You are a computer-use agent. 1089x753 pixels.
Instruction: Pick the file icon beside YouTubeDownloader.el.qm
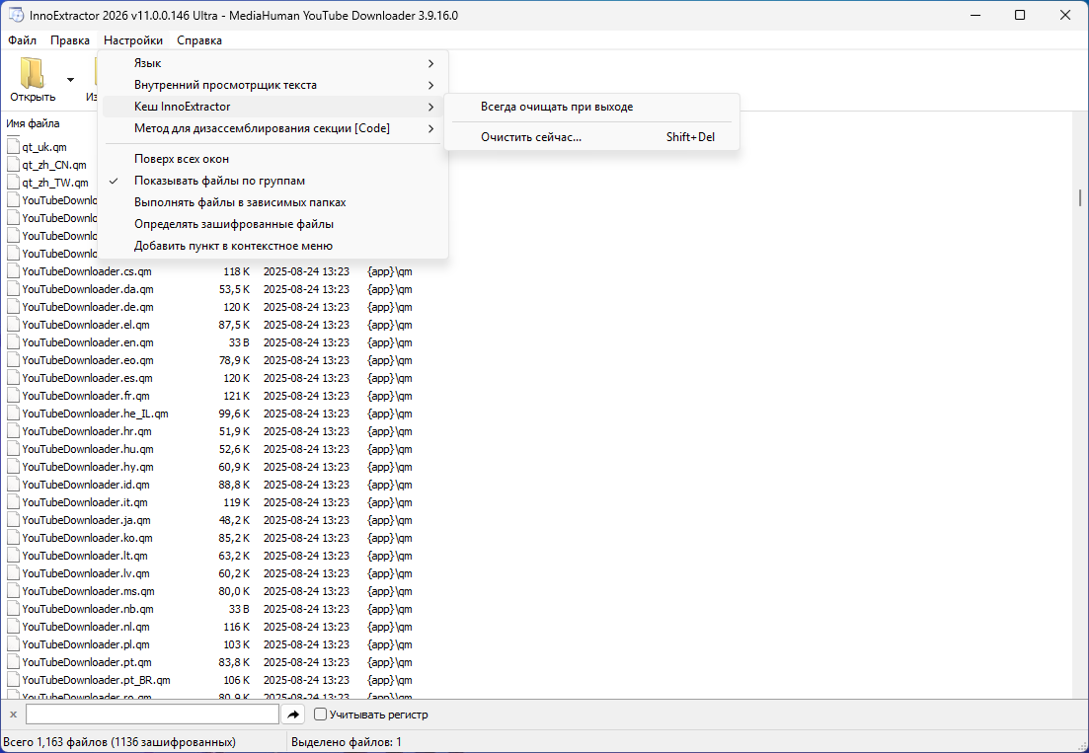13,325
